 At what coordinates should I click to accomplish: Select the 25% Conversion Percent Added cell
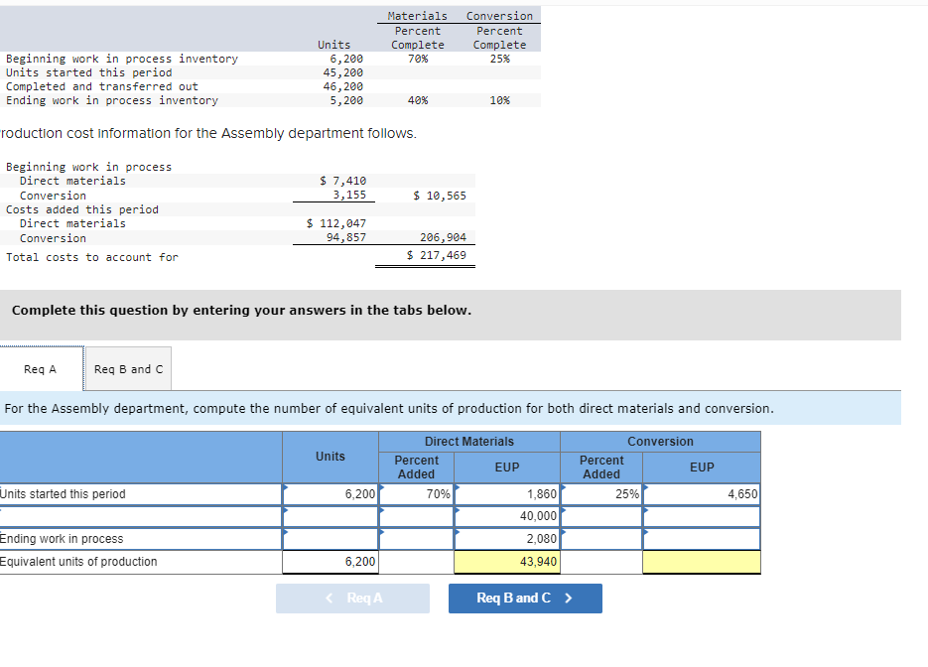(600, 493)
